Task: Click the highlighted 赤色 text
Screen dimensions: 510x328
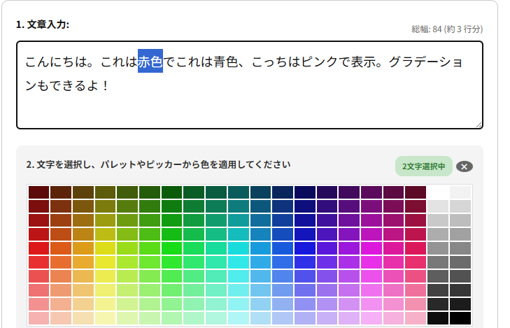Action: [150, 61]
